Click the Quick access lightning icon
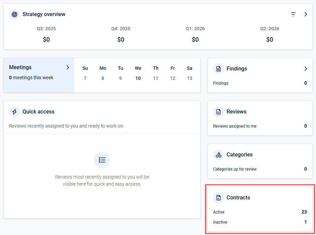Image resolution: width=316 pixels, height=235 pixels. 14,112
